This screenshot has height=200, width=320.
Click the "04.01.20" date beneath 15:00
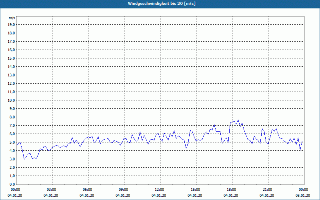pyautogui.click(x=195, y=196)
